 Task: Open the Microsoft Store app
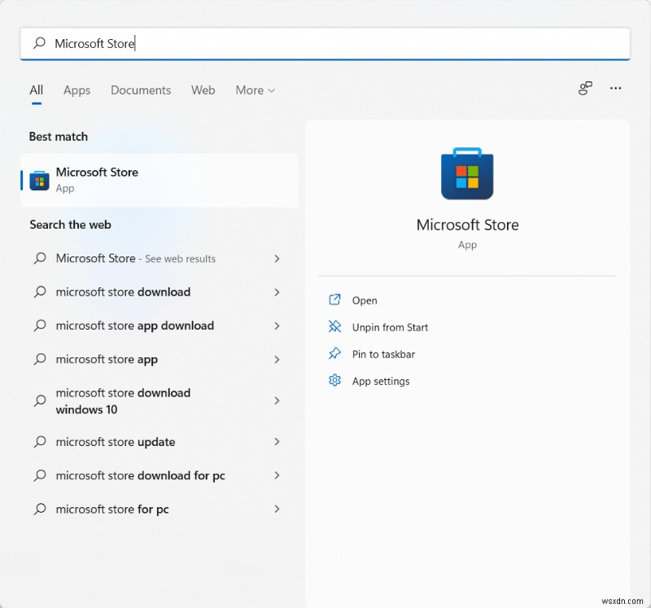(98, 173)
